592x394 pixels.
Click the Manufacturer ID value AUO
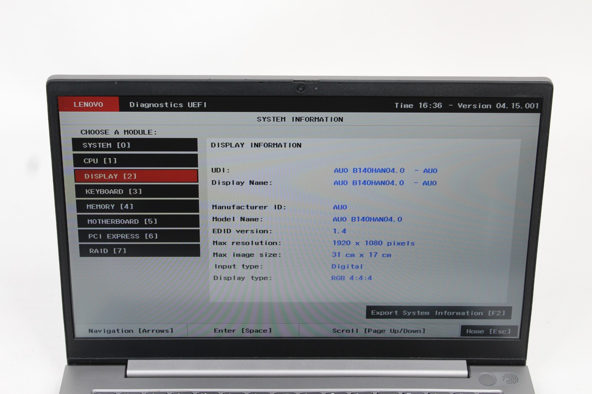(340, 207)
